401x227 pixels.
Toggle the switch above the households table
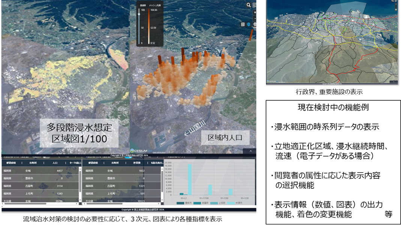click(x=128, y=156)
